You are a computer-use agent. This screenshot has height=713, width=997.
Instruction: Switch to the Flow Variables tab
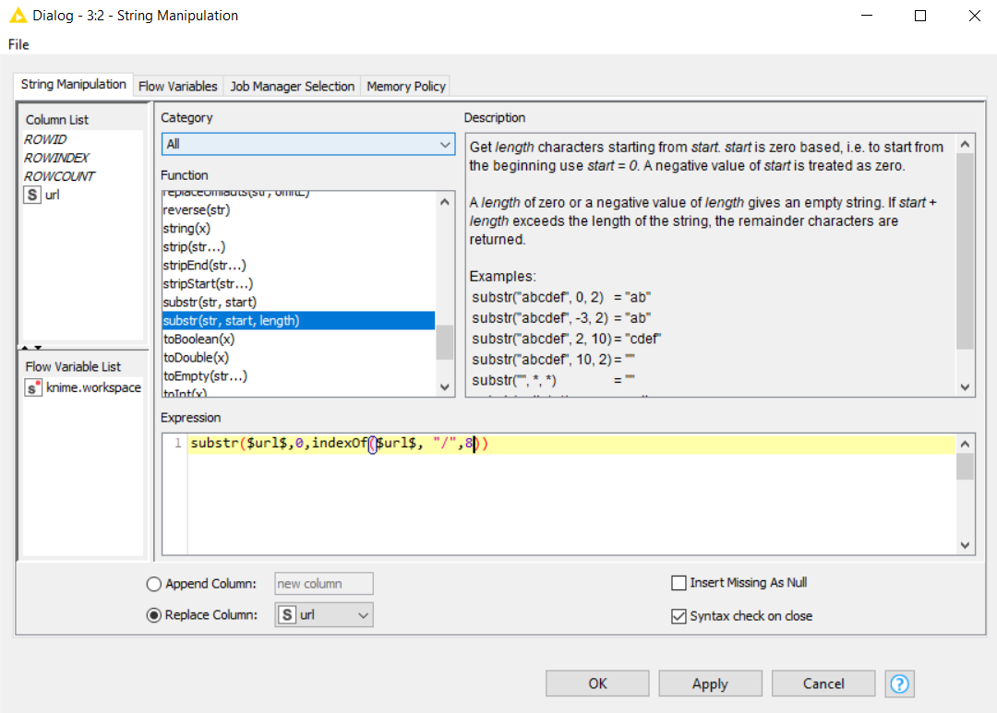coord(178,86)
